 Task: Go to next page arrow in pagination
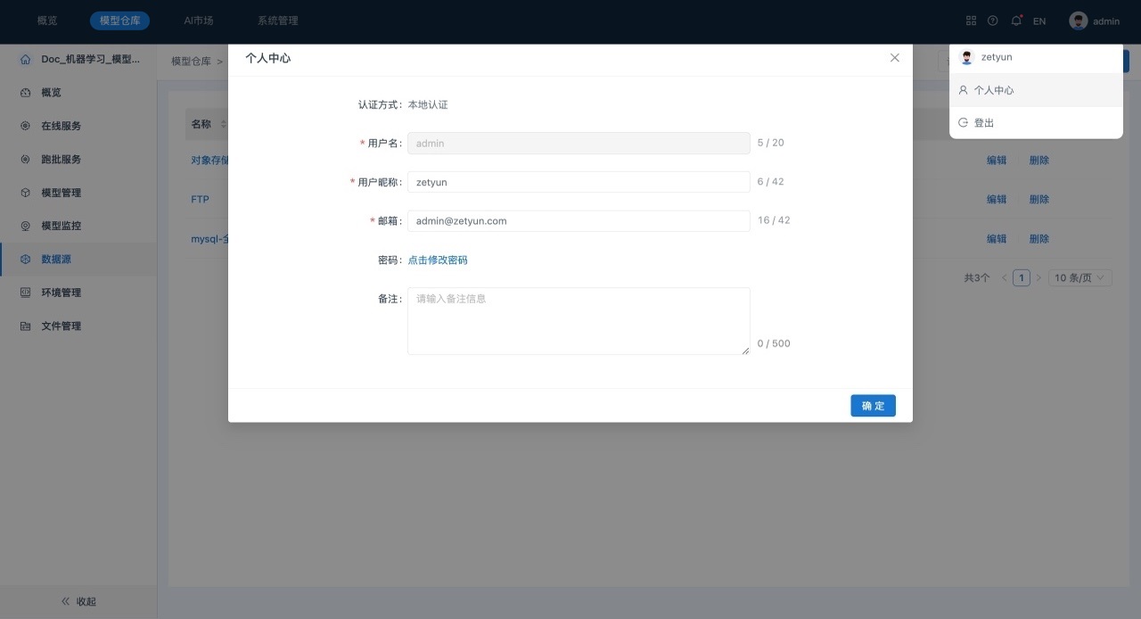click(x=1038, y=277)
